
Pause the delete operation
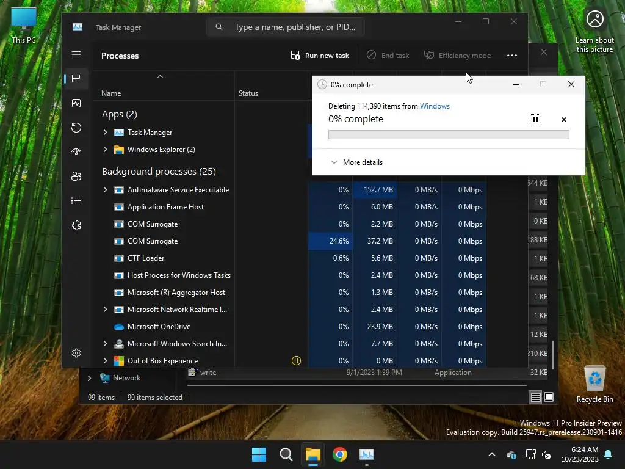(x=535, y=120)
